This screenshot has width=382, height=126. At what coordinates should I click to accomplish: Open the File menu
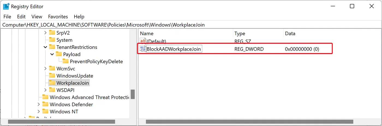pos(7,17)
